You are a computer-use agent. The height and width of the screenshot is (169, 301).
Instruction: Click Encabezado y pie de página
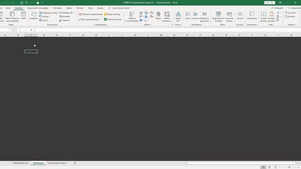[271, 17]
